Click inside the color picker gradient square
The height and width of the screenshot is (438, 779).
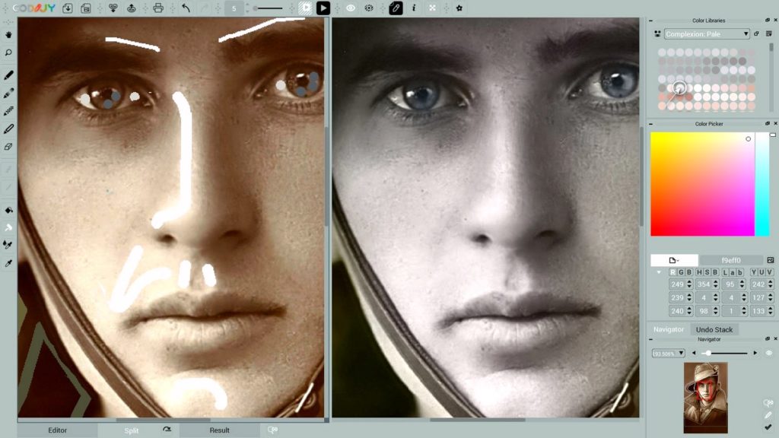click(701, 183)
